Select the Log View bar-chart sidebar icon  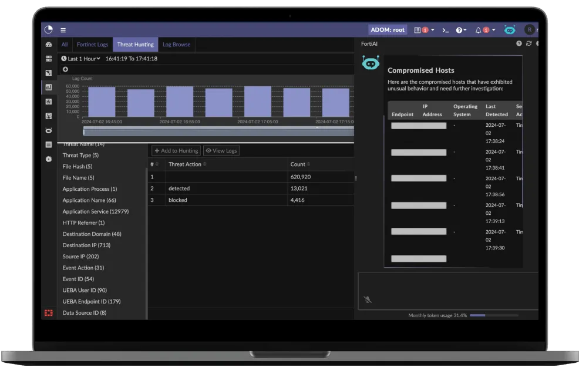click(49, 87)
